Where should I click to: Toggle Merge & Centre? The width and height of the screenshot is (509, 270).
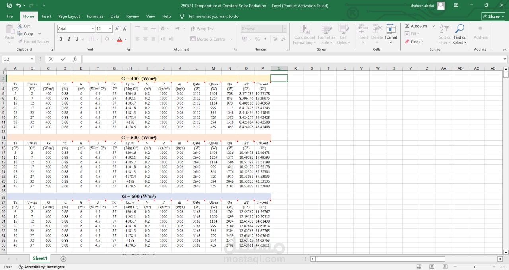pos(208,39)
